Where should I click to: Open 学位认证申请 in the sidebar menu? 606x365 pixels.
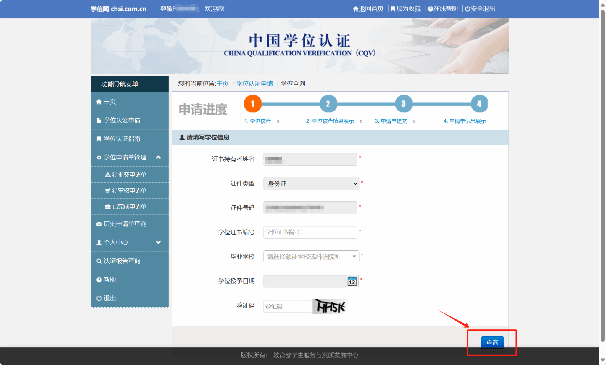click(x=130, y=120)
